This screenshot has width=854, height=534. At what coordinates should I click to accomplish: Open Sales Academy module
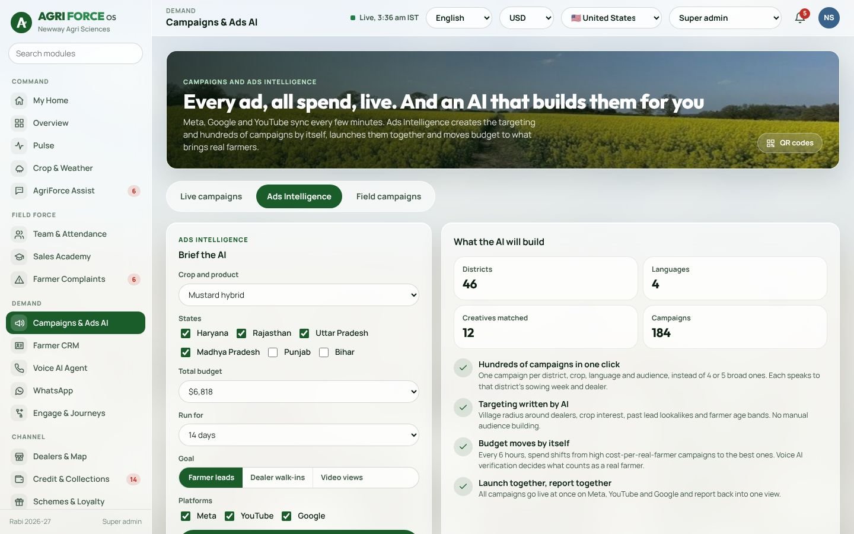(x=75, y=257)
